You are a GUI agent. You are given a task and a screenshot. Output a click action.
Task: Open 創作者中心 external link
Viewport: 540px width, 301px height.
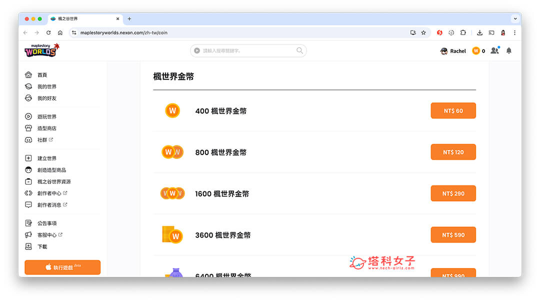click(52, 193)
